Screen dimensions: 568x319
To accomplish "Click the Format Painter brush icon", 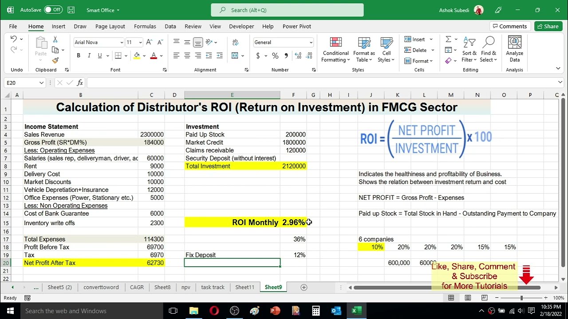I will (55, 60).
